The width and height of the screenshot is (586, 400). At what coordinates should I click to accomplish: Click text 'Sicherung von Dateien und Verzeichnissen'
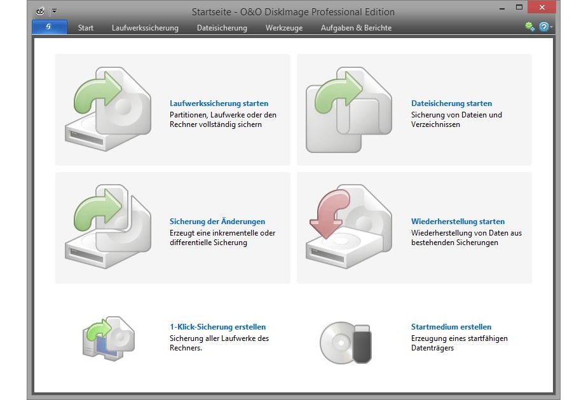point(457,119)
